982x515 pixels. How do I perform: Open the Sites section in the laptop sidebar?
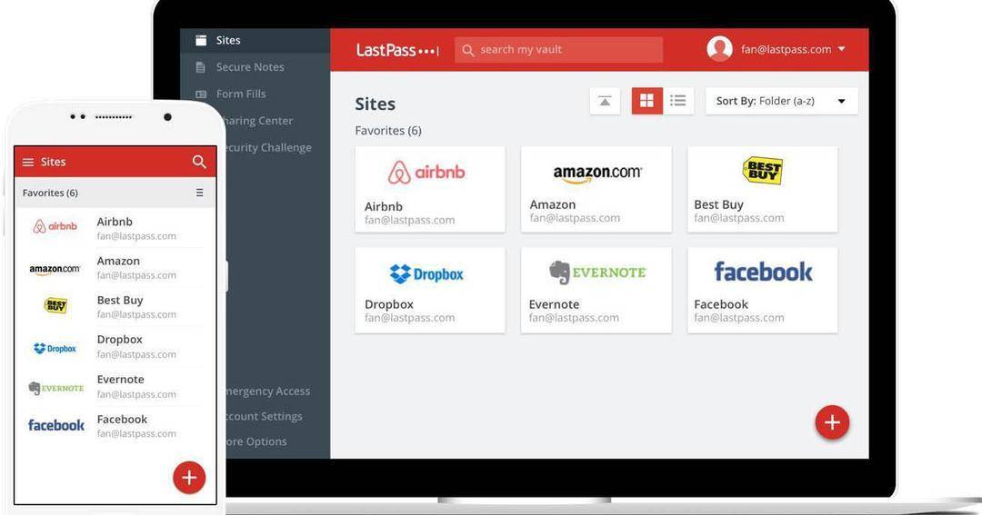pyautogui.click(x=255, y=40)
